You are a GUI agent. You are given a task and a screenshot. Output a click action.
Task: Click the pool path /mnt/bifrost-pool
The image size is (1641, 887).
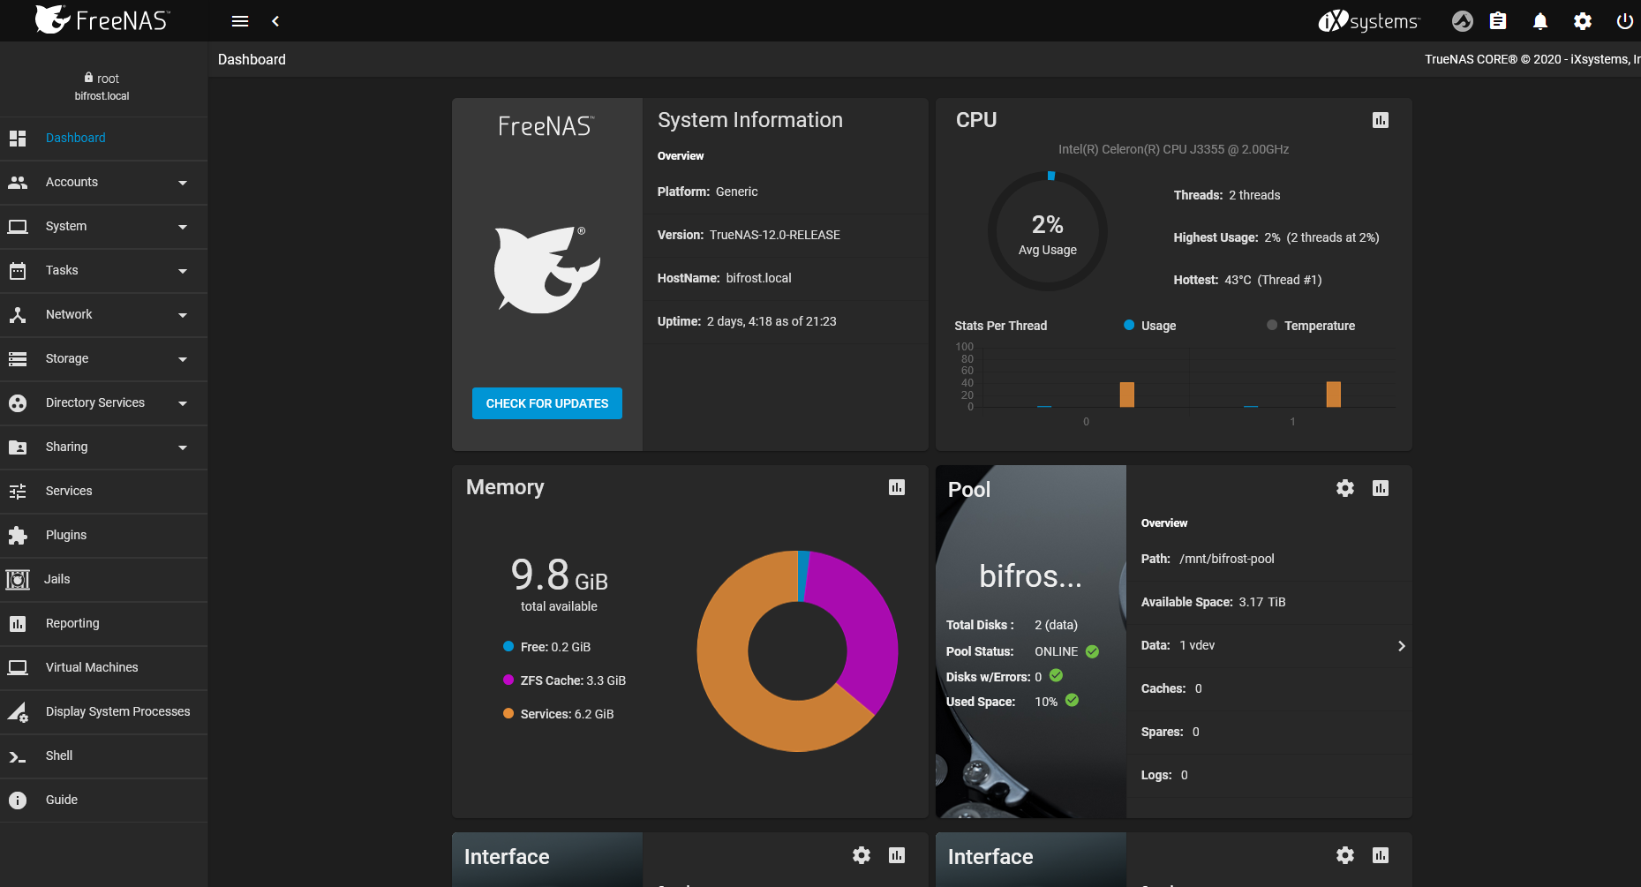(1227, 559)
